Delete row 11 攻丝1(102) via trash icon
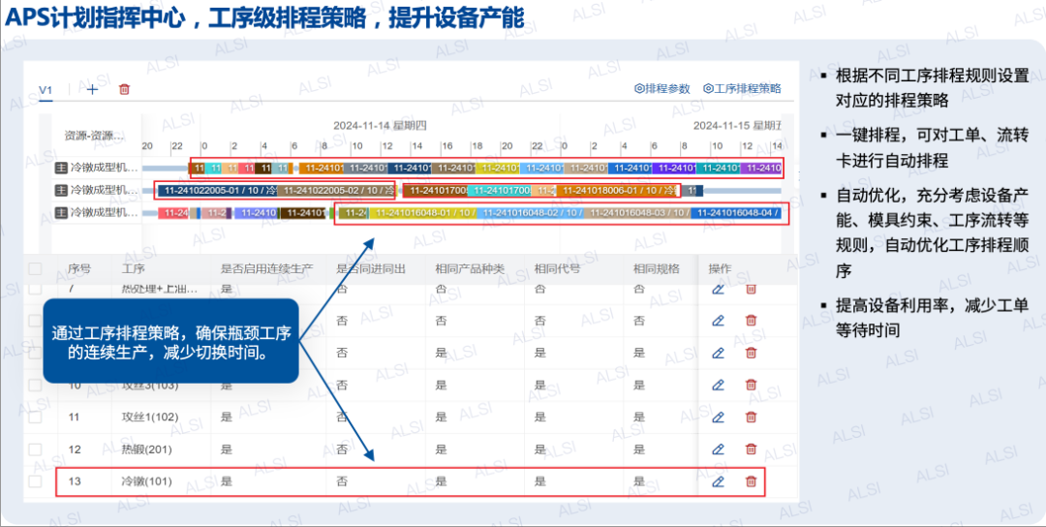Viewport: 1046px width, 527px height. pos(751,417)
